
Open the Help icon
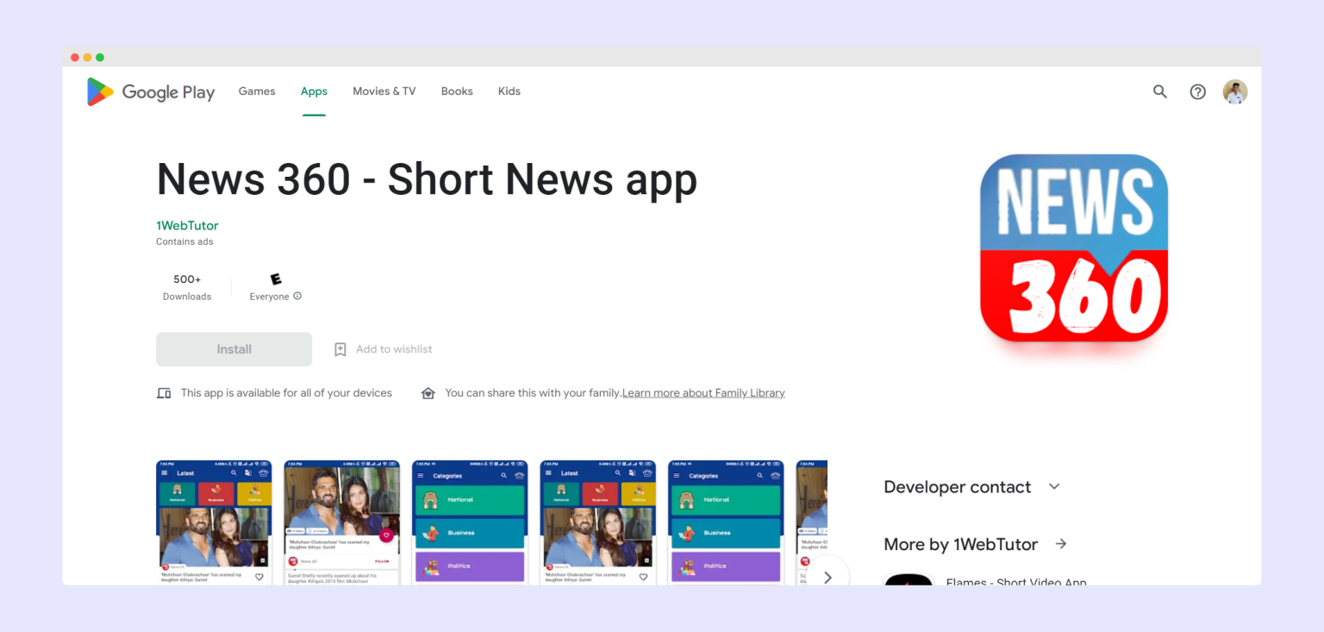1197,91
